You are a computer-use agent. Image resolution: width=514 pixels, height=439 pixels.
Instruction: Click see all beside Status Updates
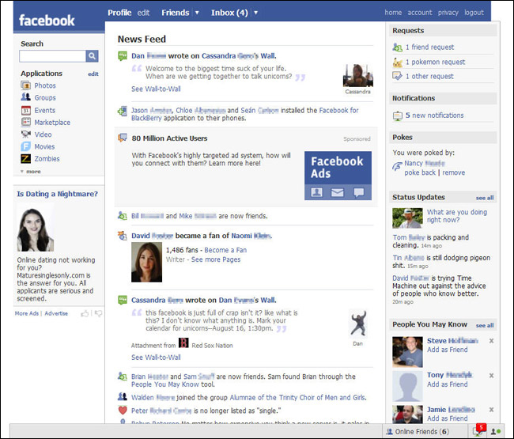click(485, 198)
